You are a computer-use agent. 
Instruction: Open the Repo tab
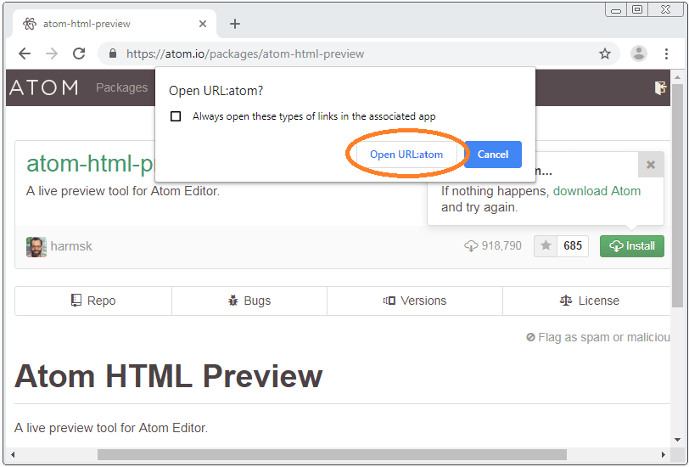point(93,301)
